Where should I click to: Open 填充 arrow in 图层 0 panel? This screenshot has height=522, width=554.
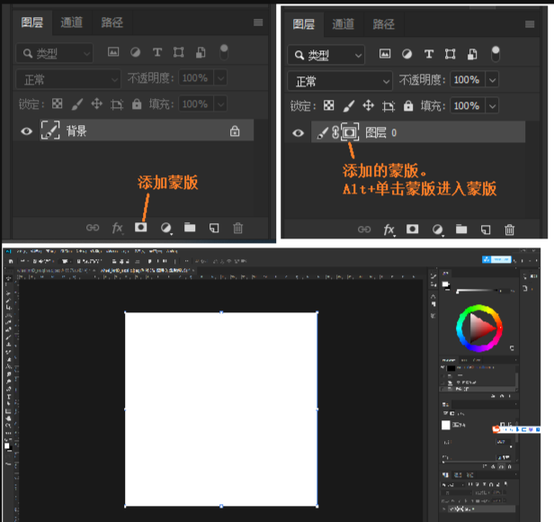coord(492,105)
